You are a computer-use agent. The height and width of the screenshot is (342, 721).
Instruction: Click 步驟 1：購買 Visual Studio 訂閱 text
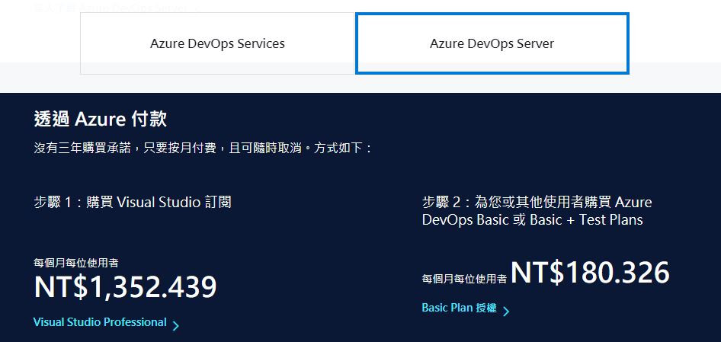coord(133,202)
